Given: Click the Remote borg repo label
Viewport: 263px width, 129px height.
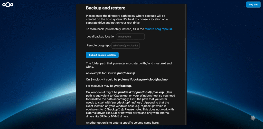Looking at the screenshot, I should 99,46.
